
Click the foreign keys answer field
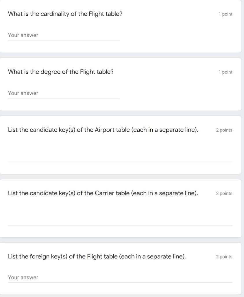120,278
